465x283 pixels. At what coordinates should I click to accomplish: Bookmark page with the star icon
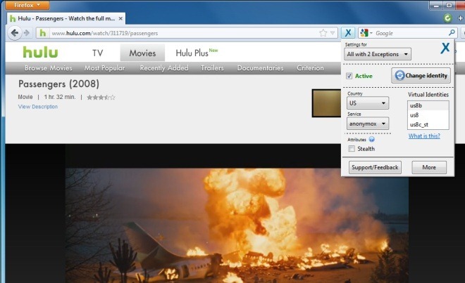[323, 33]
